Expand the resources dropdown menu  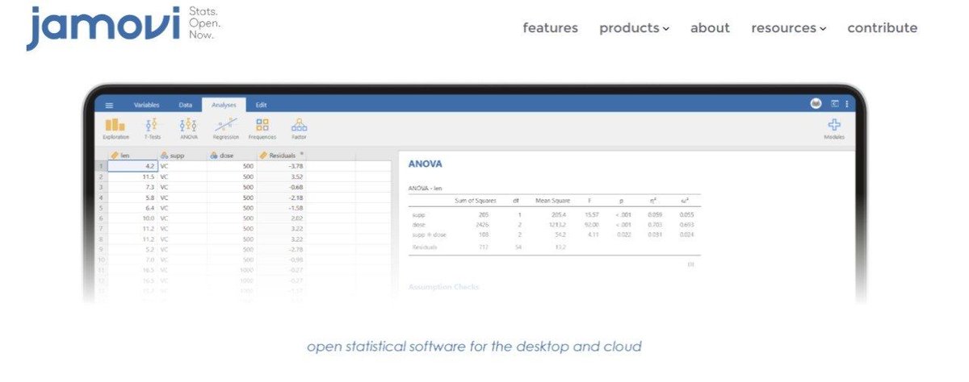pyautogui.click(x=789, y=28)
